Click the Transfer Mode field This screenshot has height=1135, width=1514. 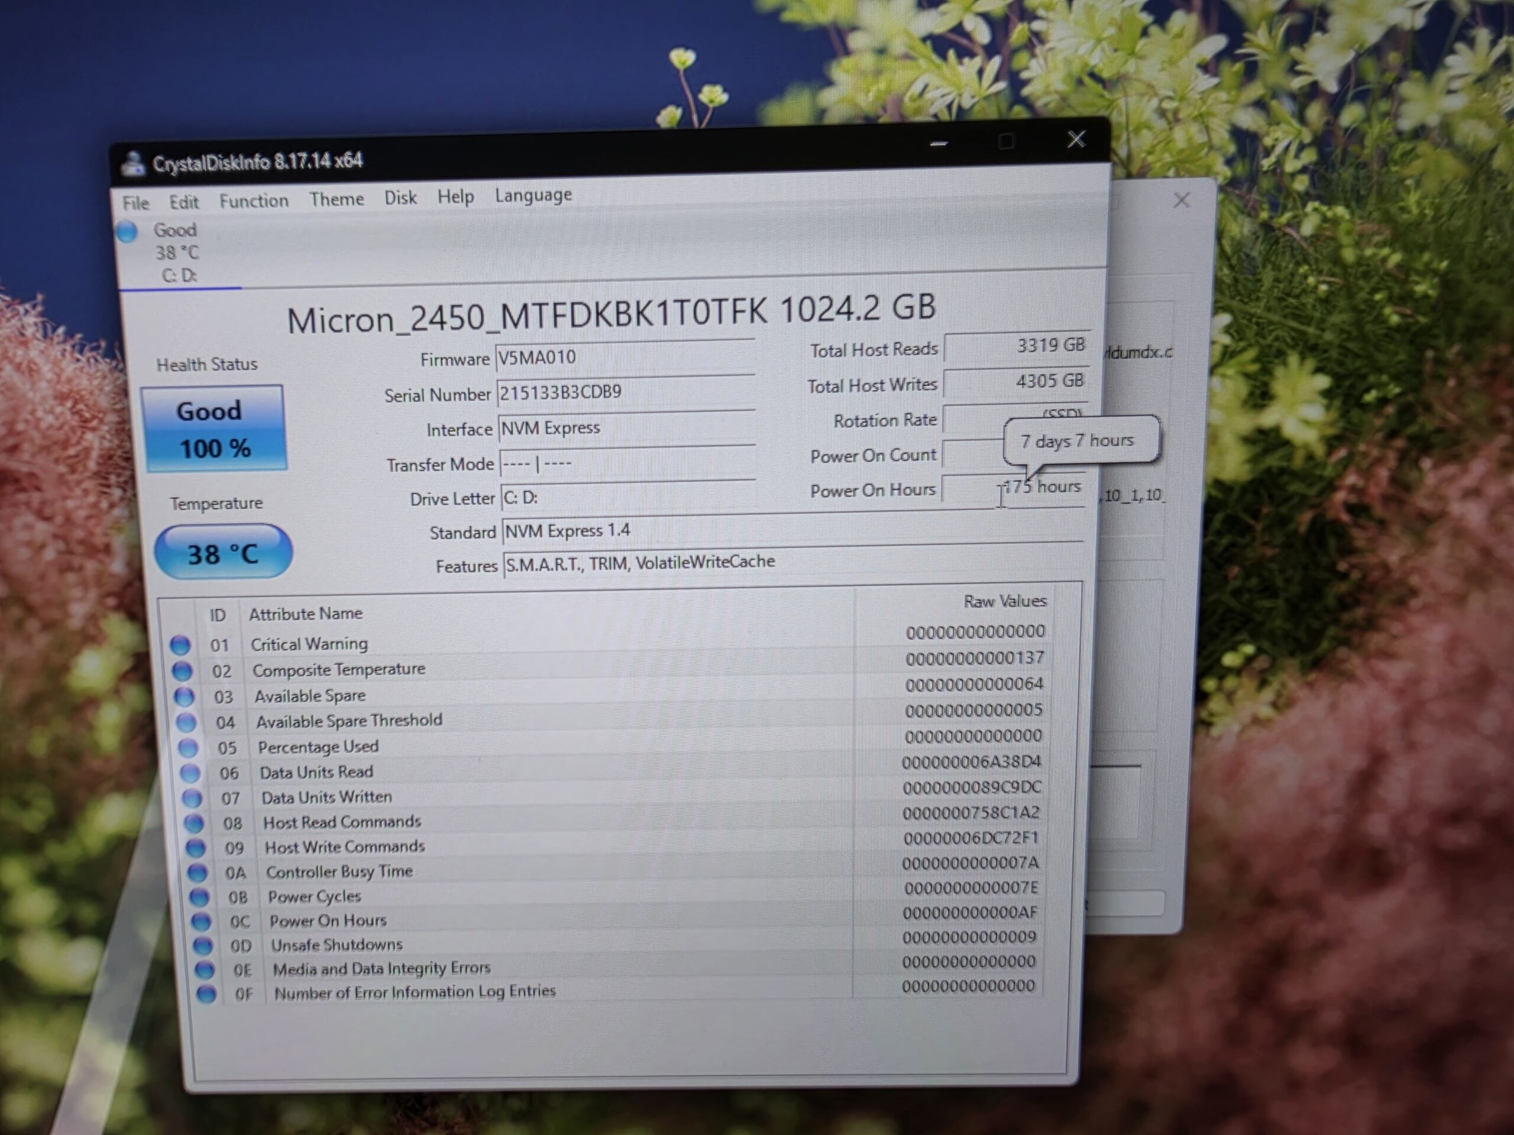click(x=628, y=463)
